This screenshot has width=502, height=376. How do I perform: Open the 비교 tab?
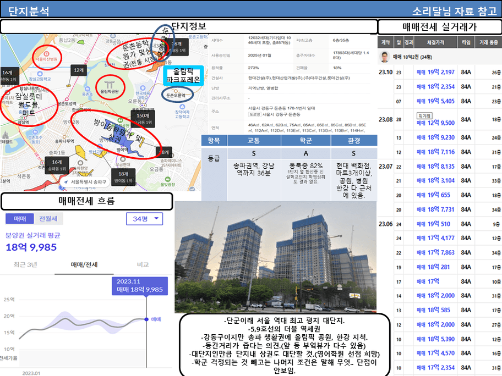click(x=143, y=265)
